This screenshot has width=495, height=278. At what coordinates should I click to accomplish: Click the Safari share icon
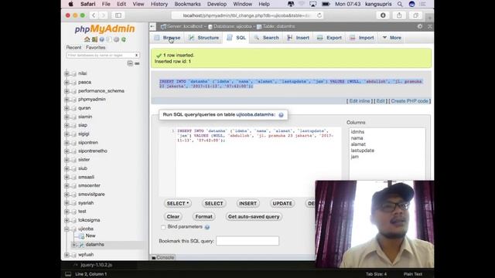(x=399, y=15)
